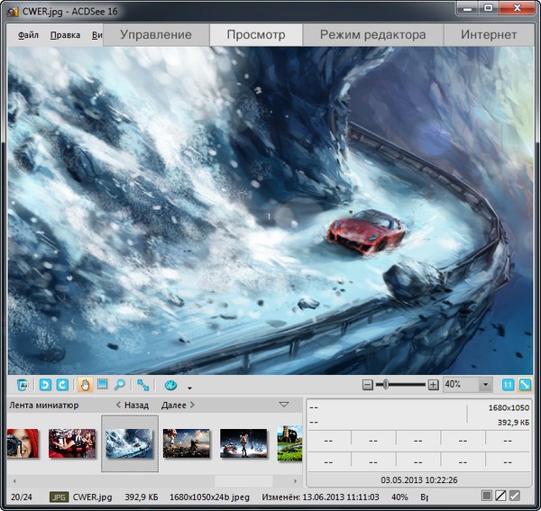Open the Режим редактора tab
541x511 pixels.
coord(372,35)
